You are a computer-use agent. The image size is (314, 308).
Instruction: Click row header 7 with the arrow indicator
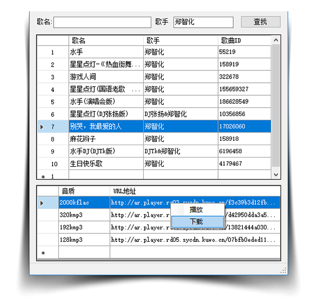click(x=53, y=126)
